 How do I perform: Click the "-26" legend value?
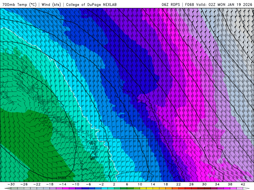[x=24, y=184]
